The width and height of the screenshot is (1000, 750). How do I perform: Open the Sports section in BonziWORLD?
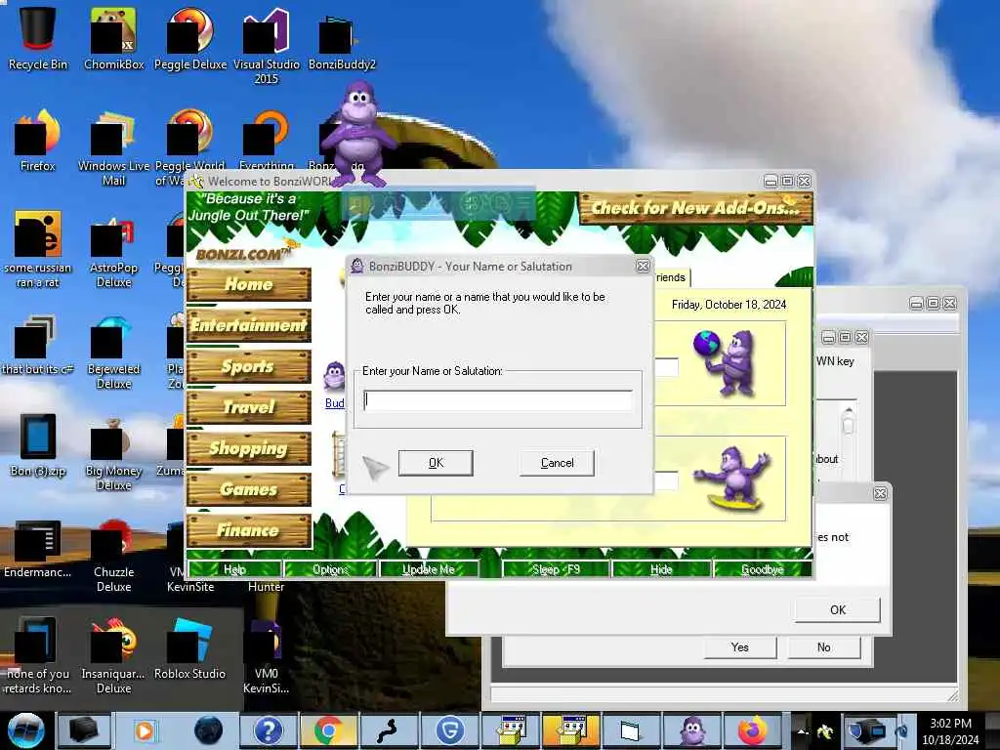pos(249,367)
